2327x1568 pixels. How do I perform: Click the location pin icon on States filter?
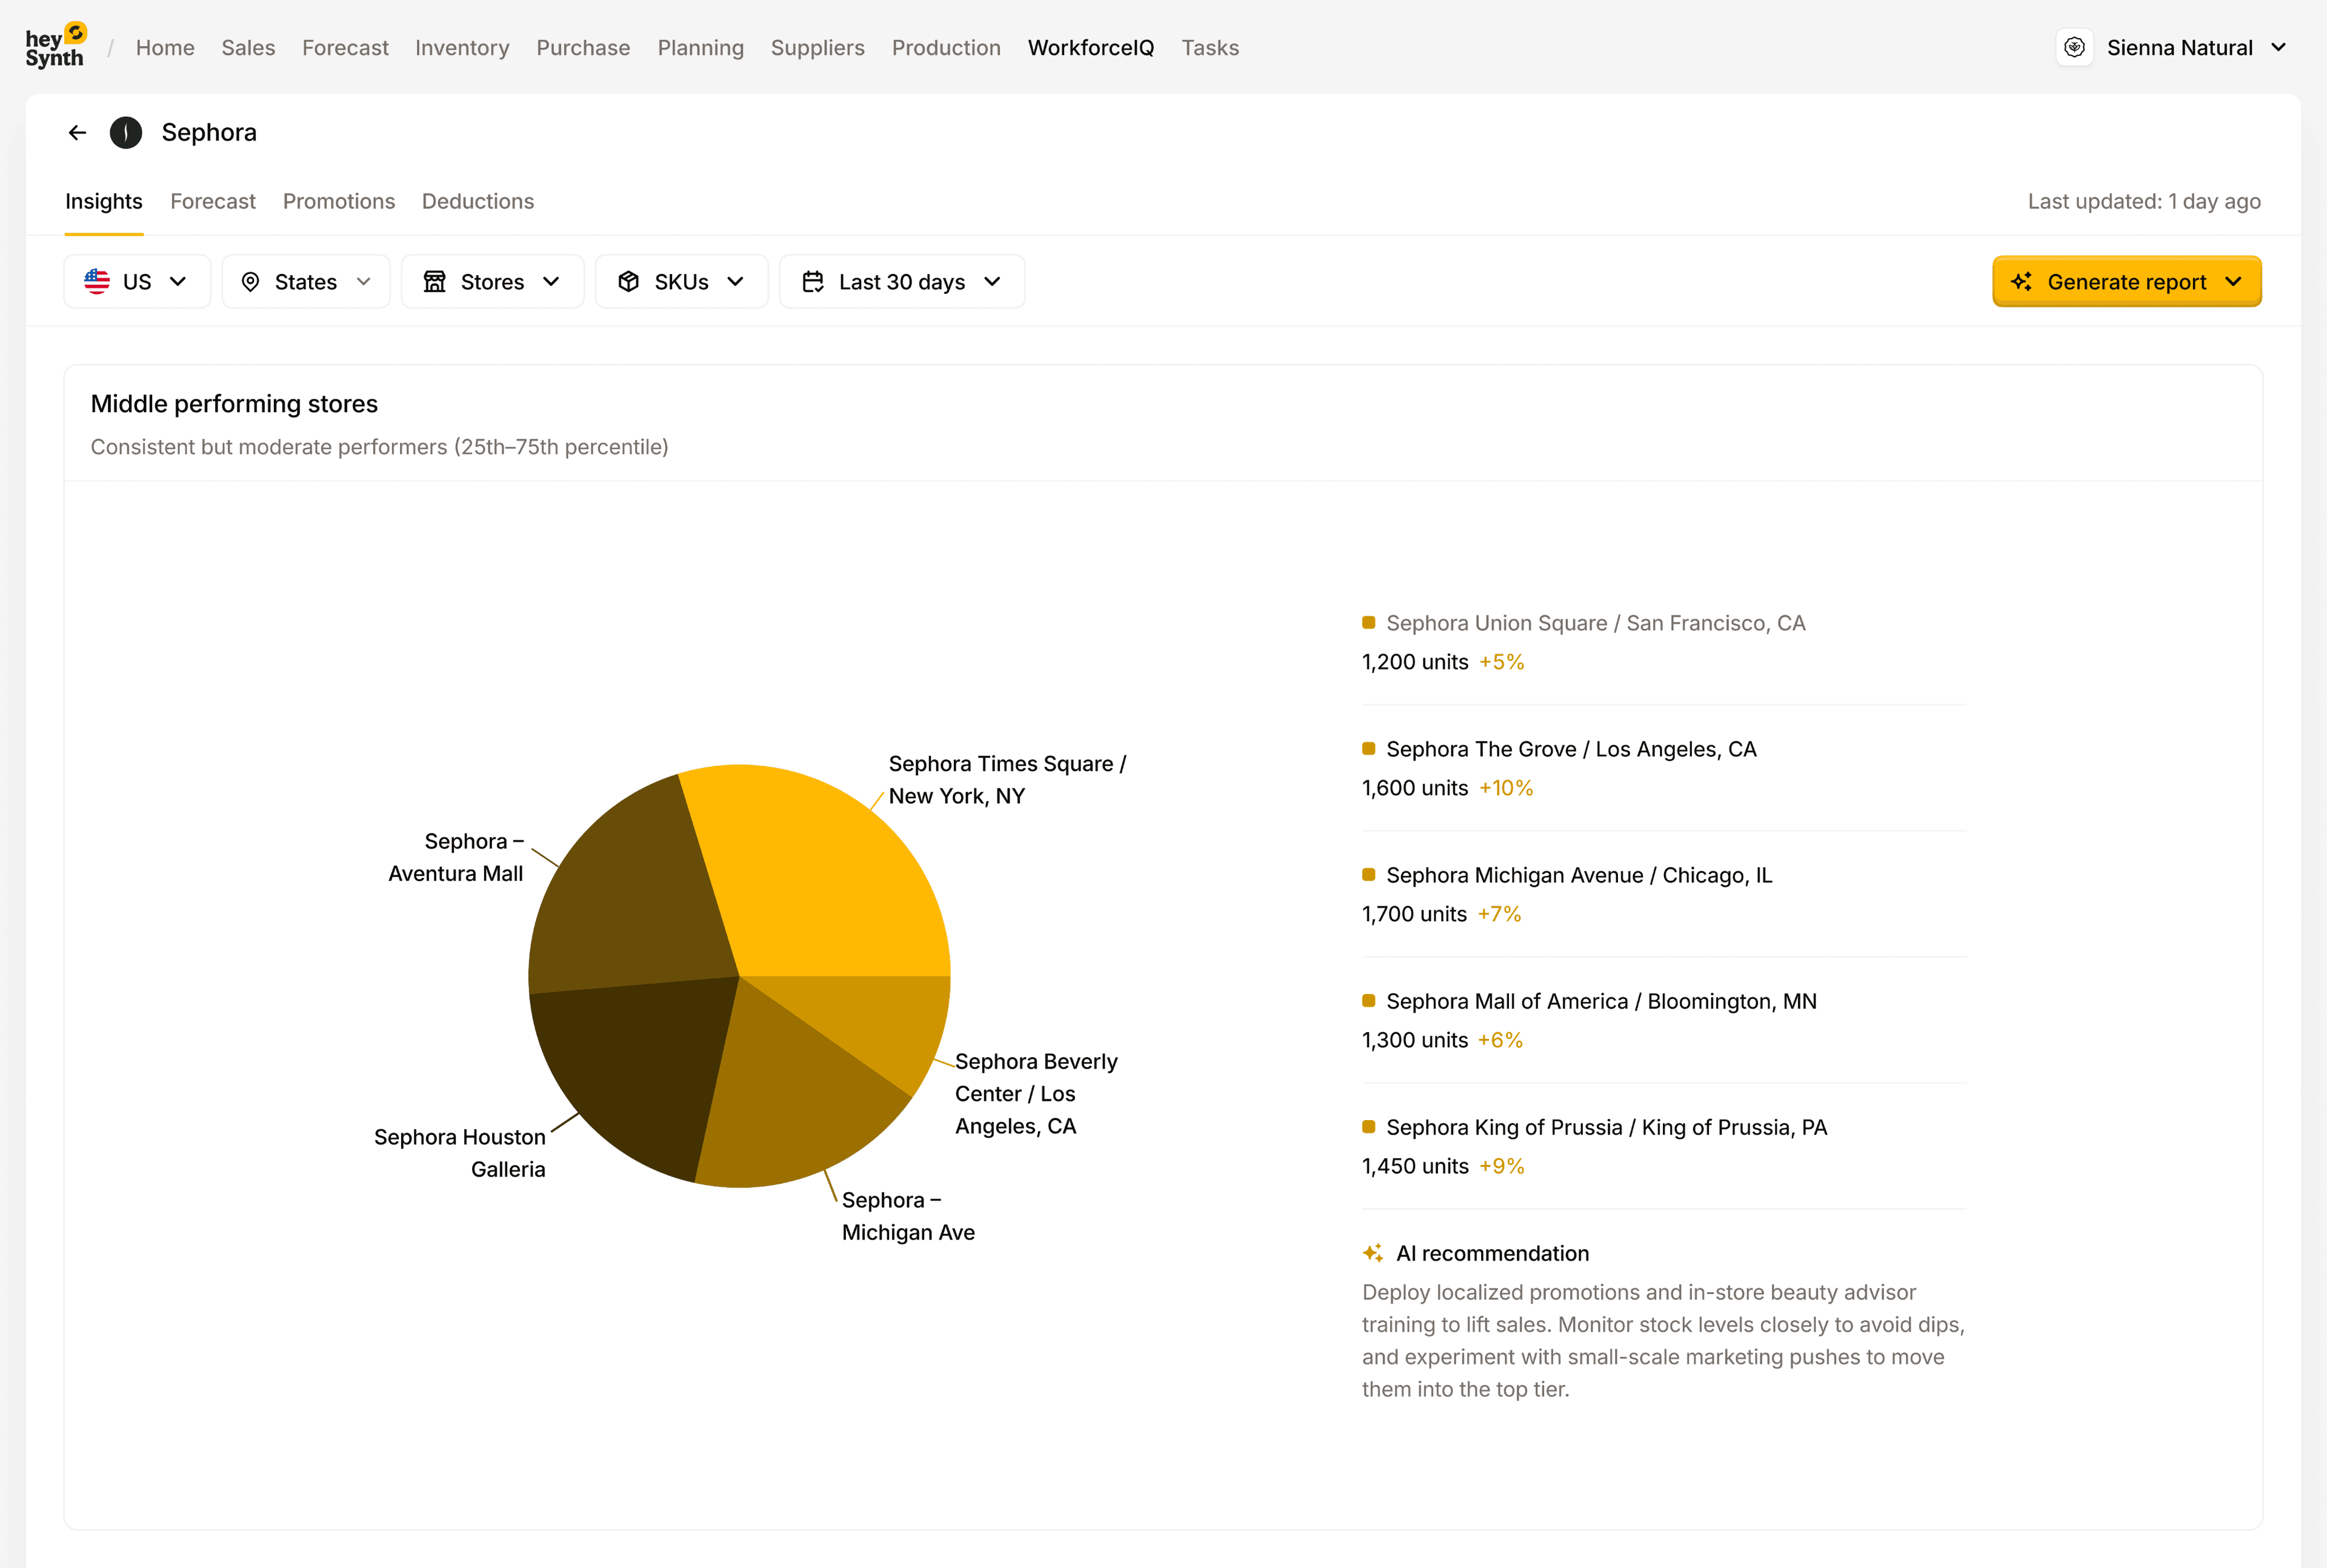[252, 281]
